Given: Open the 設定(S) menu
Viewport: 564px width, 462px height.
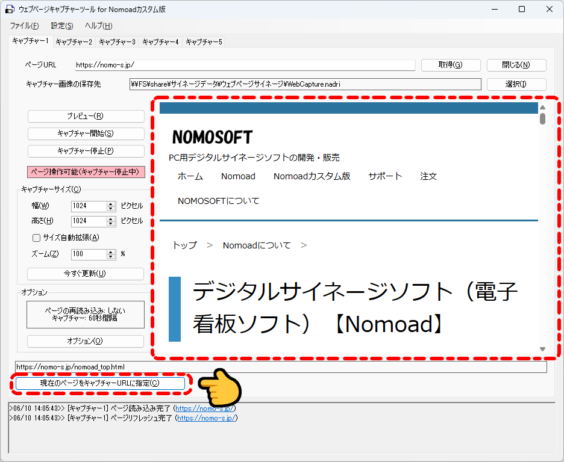Looking at the screenshot, I should [x=62, y=26].
